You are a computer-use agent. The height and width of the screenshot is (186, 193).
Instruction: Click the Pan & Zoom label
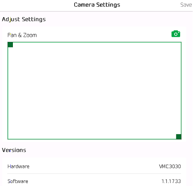[x=22, y=35]
